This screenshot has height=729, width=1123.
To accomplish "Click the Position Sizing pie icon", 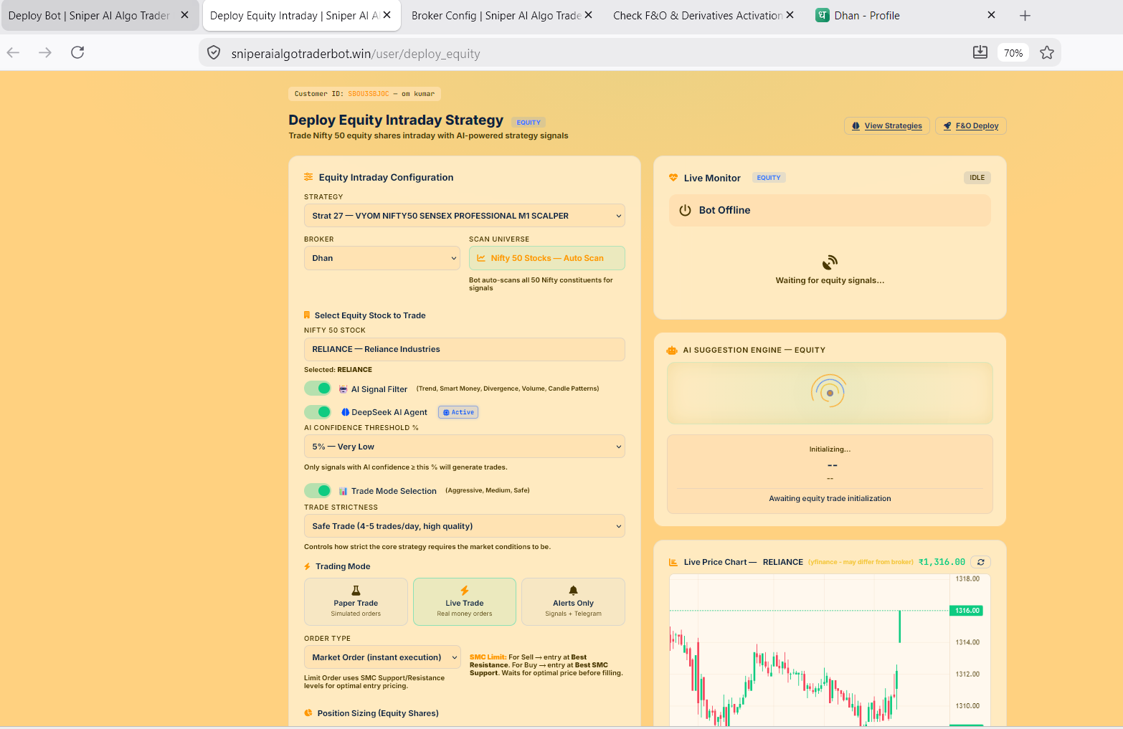I will click(308, 713).
